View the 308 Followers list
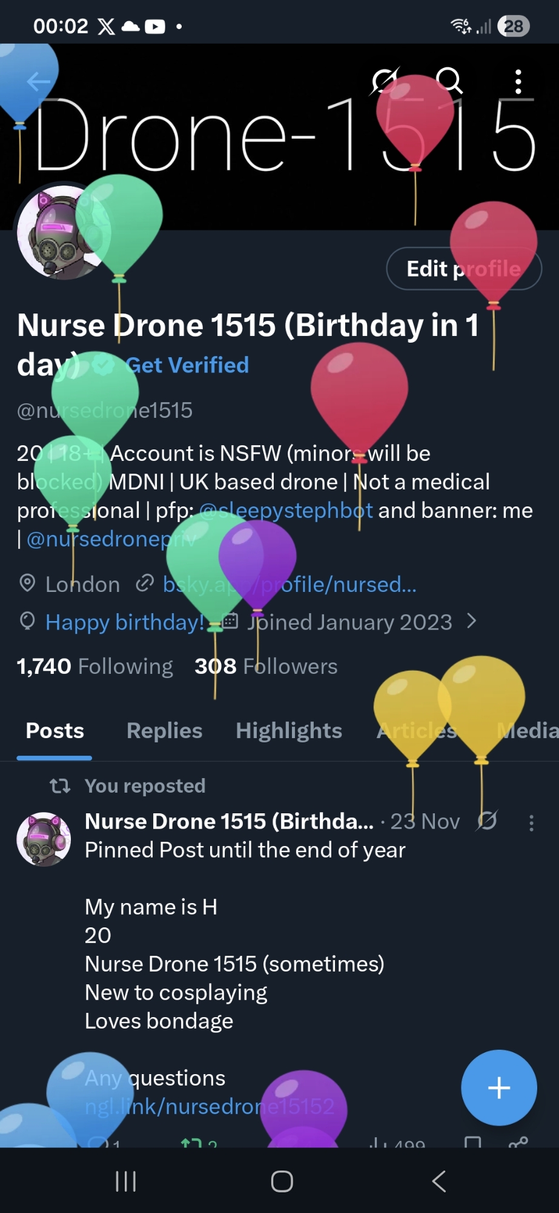Viewport: 559px width, 1213px height. 266,666
